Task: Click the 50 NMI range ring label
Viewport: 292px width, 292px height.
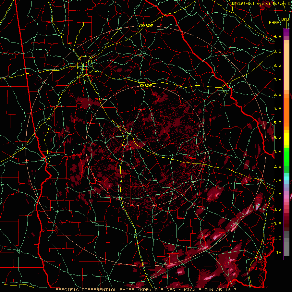Action: coord(146,86)
